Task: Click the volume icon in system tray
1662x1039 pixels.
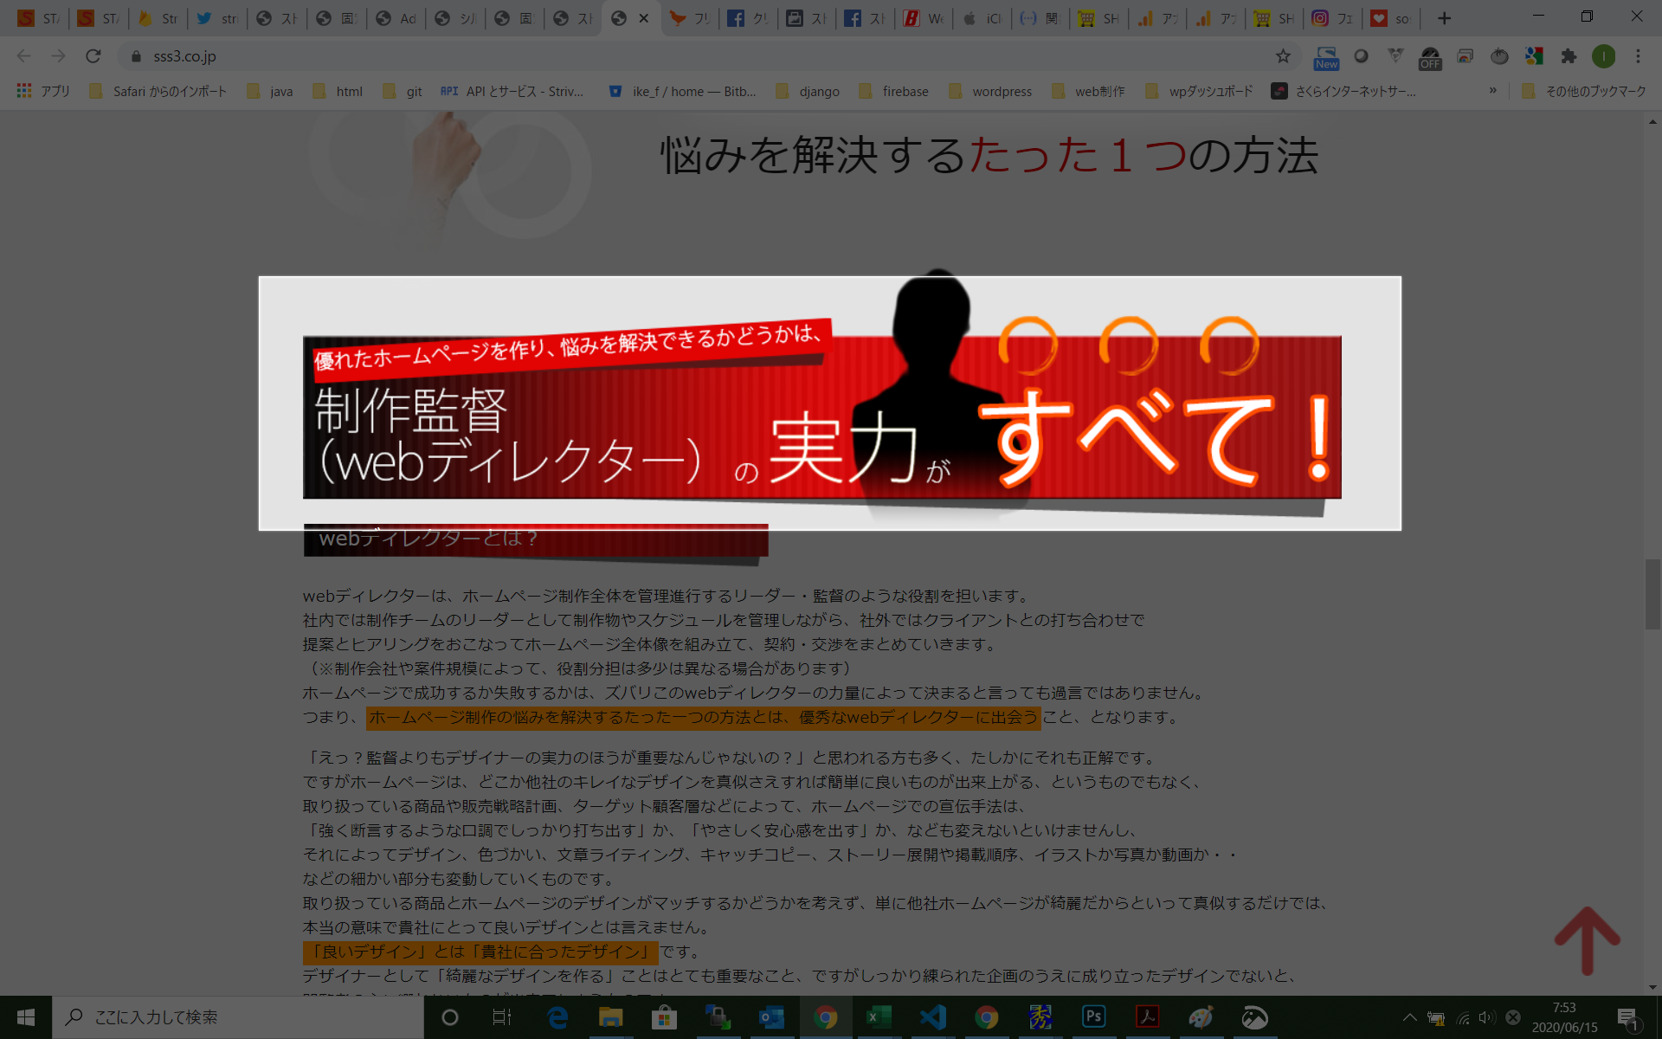Action: [x=1486, y=1018]
